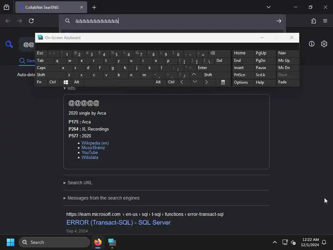Toggle Caps key on On-Screen Keyboard
The height and width of the screenshot is (250, 333).
pos(48,68)
